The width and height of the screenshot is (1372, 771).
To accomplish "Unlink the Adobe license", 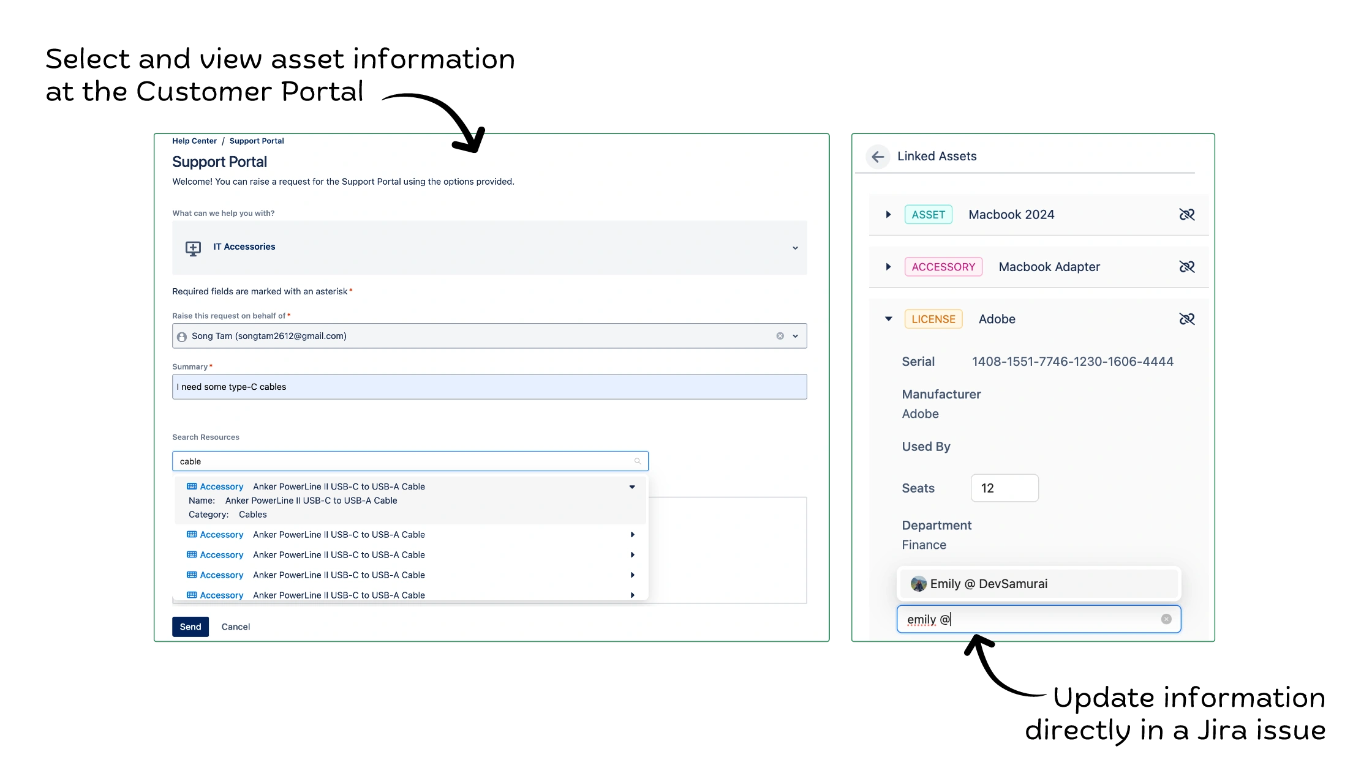I will [x=1186, y=319].
